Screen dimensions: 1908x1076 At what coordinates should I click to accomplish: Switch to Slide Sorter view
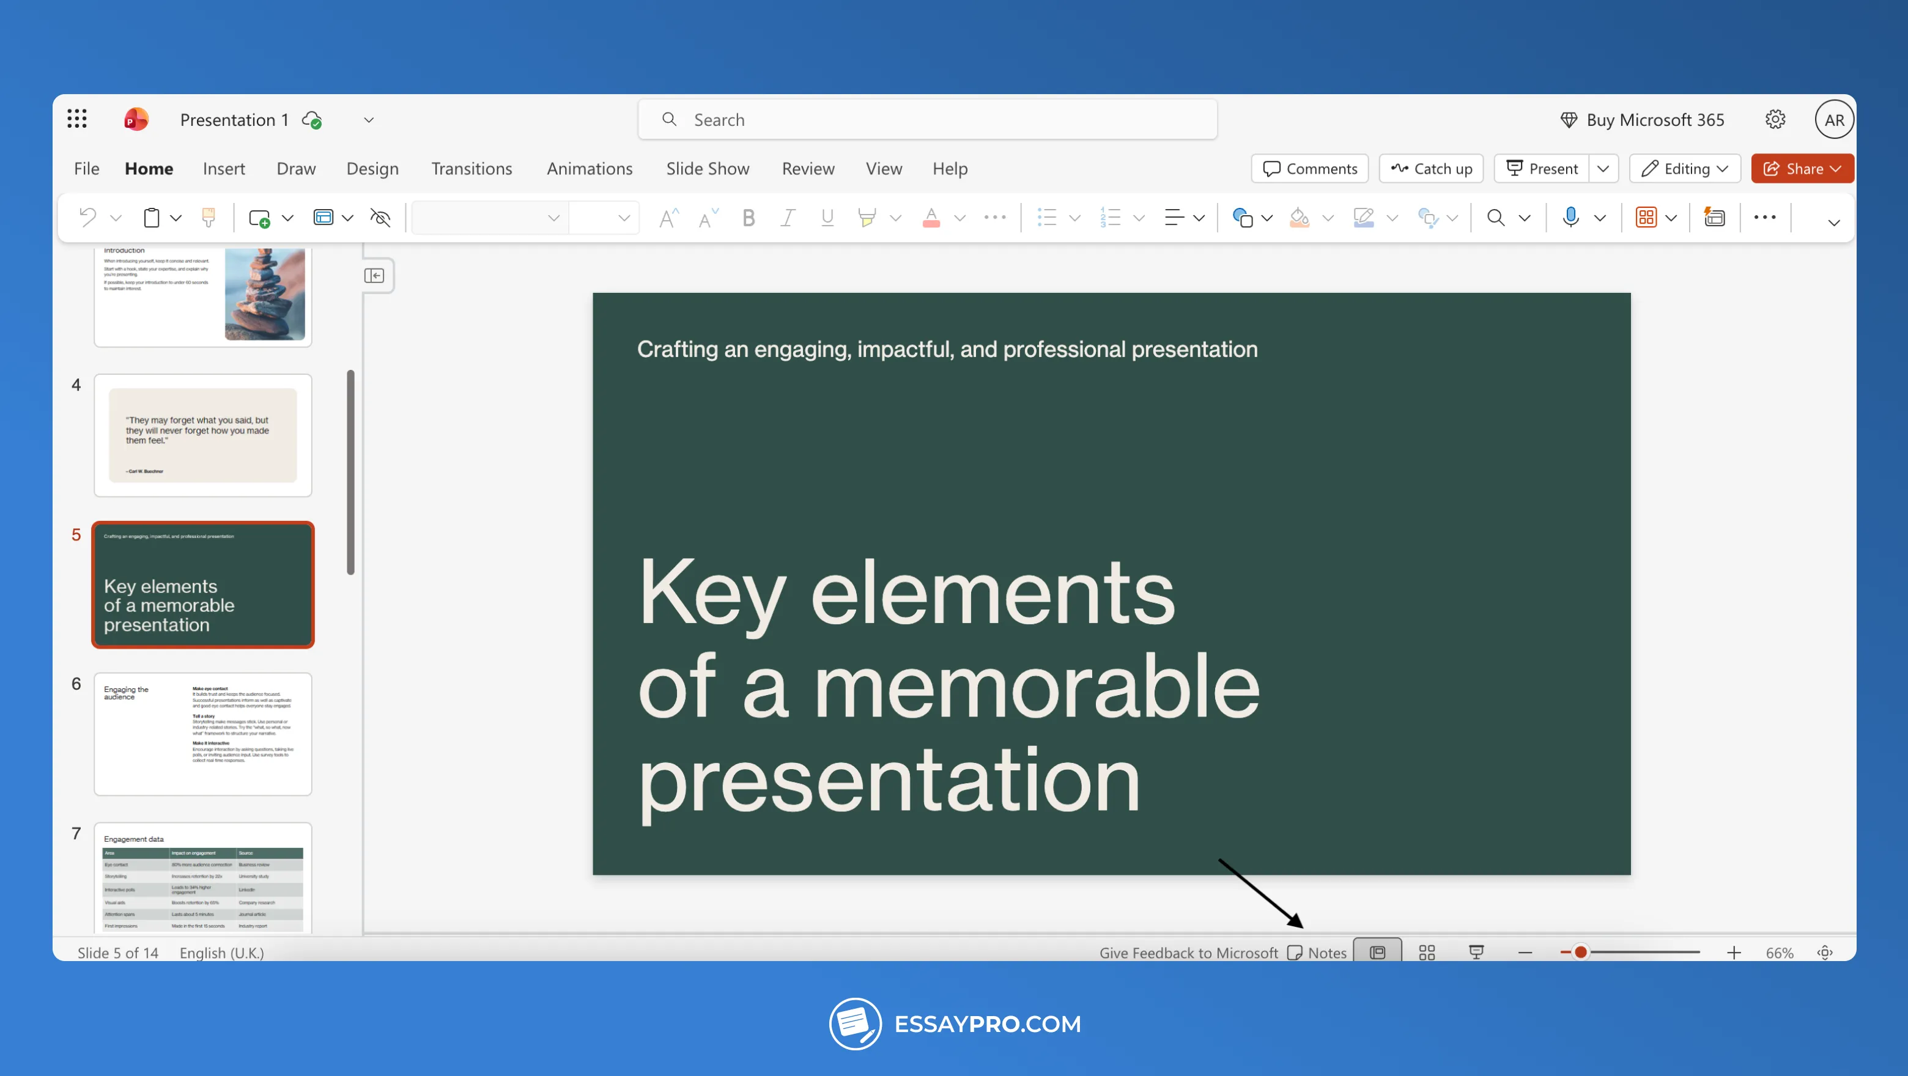click(1427, 953)
